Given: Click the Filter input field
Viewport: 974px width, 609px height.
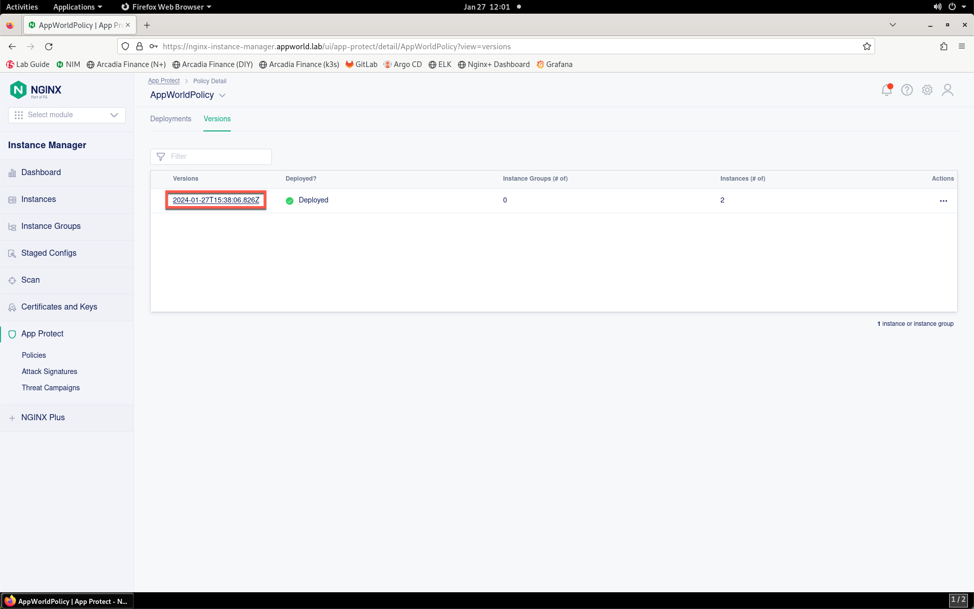Looking at the screenshot, I should point(211,156).
